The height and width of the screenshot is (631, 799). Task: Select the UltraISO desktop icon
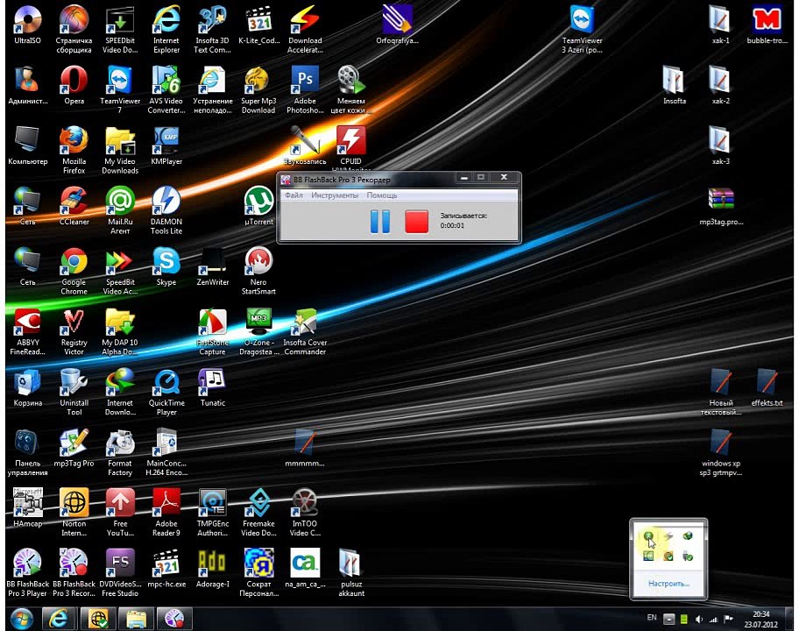[27, 25]
